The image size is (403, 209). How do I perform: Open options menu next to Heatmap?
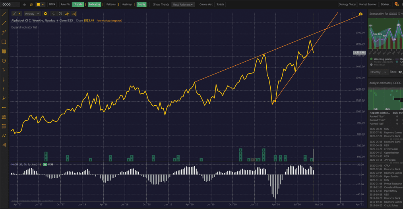pos(134,4)
